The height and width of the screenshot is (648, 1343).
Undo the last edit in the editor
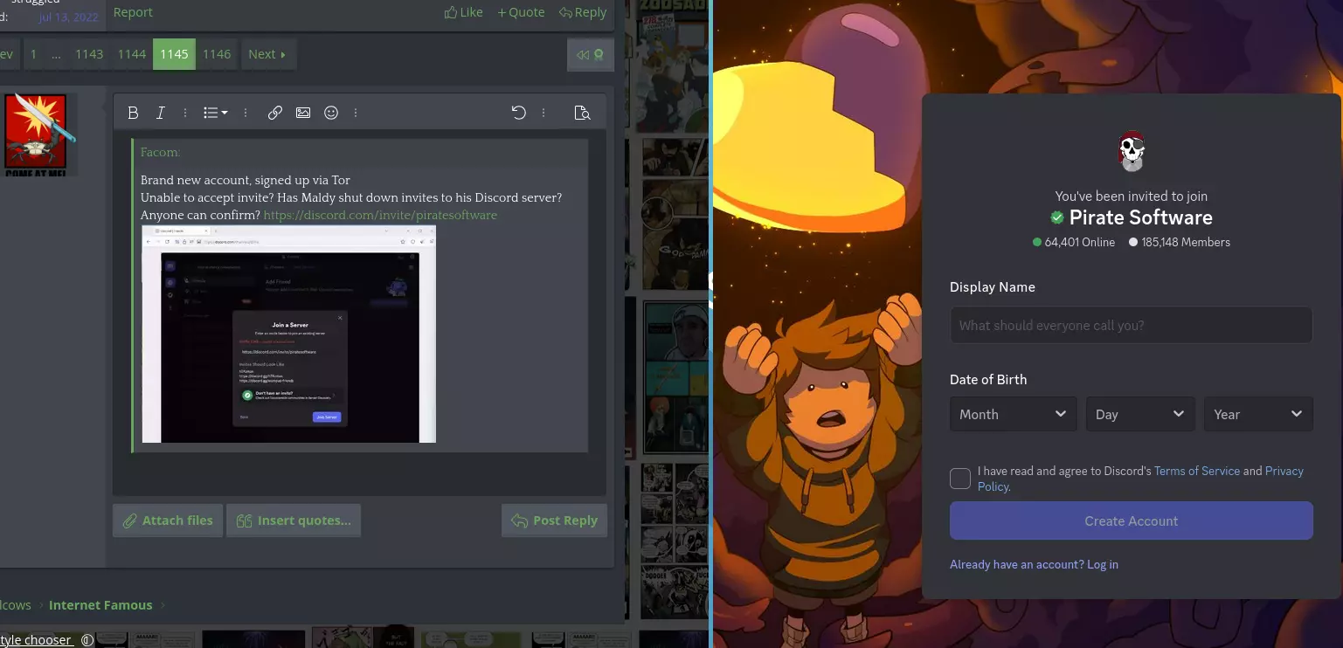519,113
